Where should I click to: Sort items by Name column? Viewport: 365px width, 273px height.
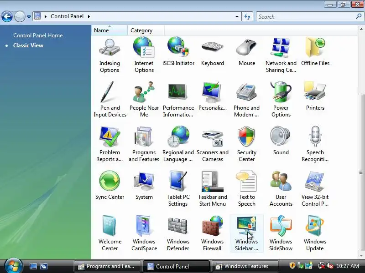[x=109, y=30]
